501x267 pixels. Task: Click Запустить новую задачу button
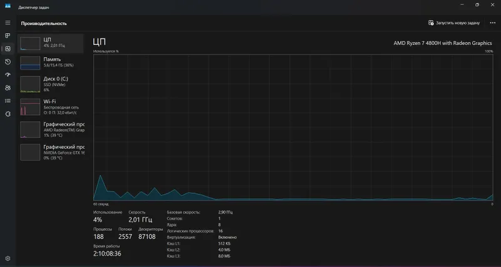coord(454,23)
